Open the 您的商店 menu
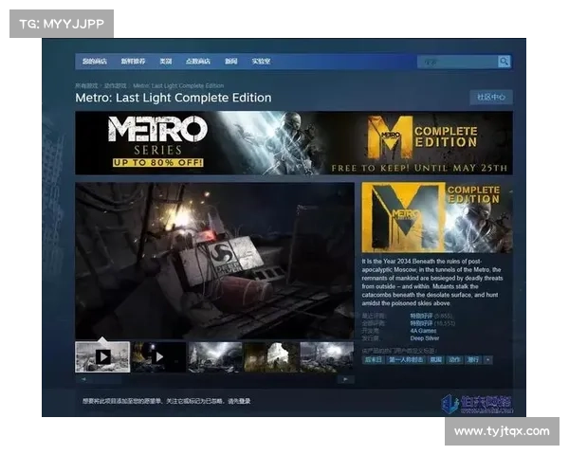This screenshot has height=455, width=569. click(x=94, y=62)
